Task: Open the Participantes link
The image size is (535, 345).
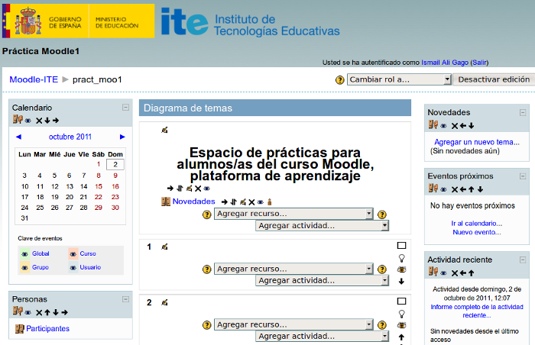Action: [x=47, y=329]
